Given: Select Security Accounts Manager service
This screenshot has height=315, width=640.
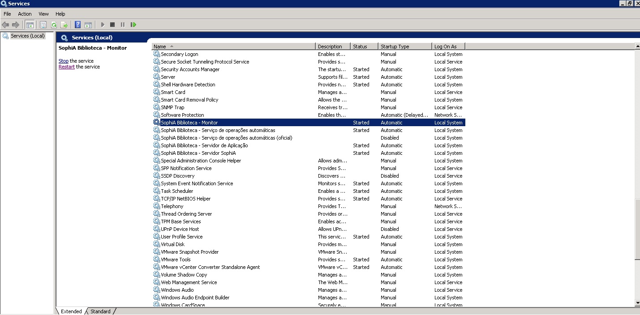Looking at the screenshot, I should pos(309,69).
